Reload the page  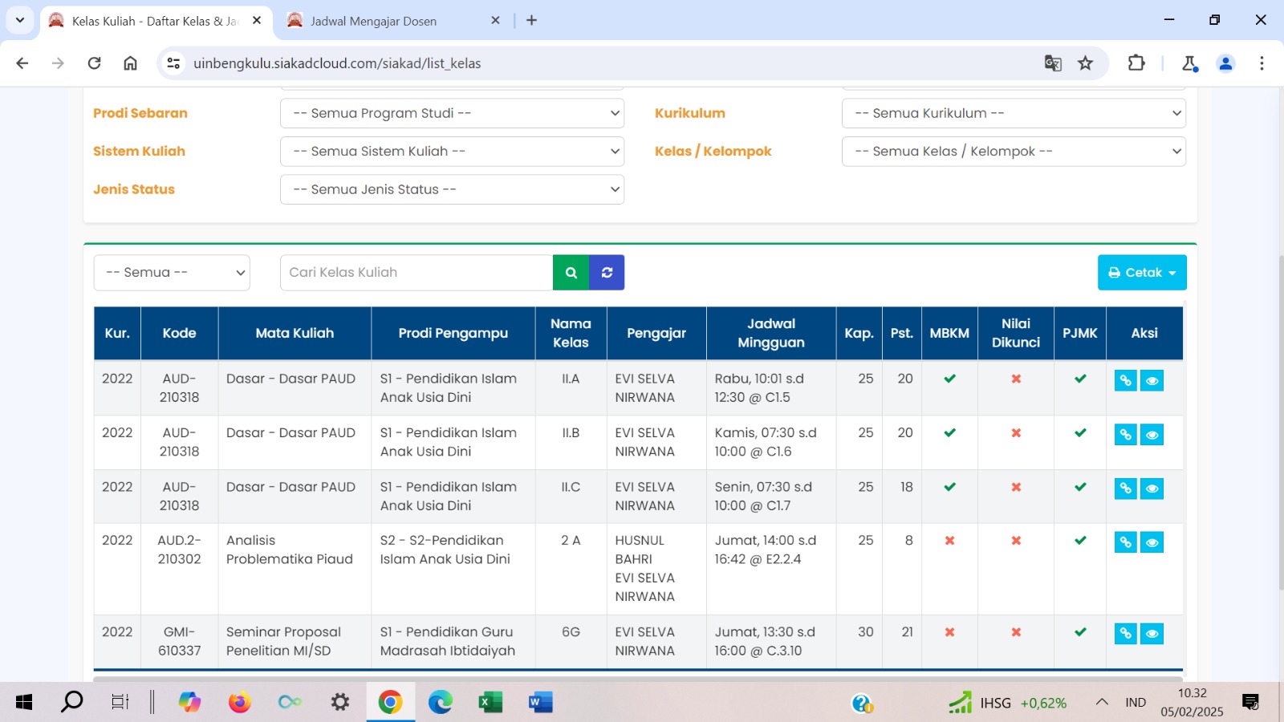94,63
